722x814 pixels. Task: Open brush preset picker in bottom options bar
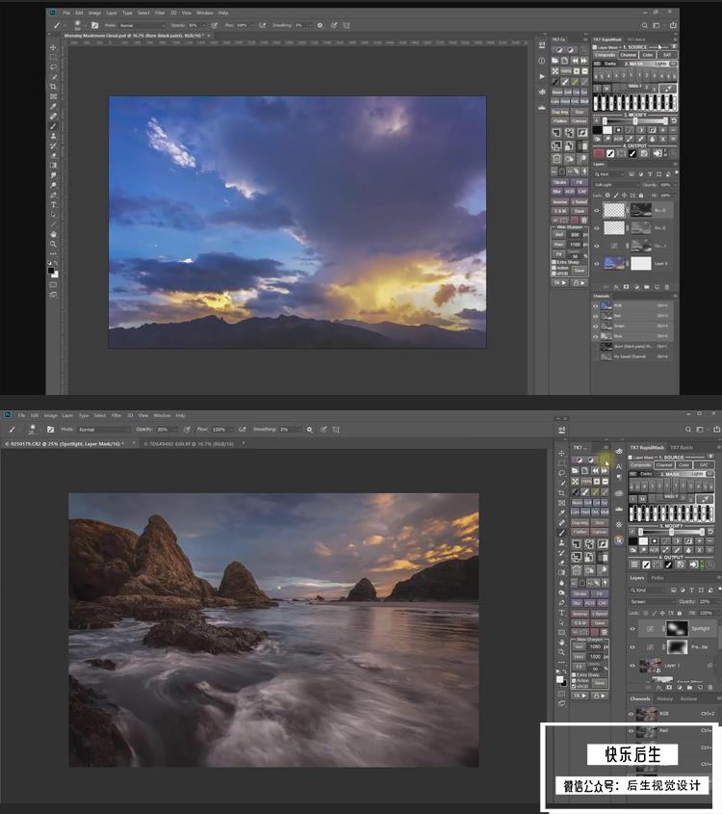[x=32, y=430]
